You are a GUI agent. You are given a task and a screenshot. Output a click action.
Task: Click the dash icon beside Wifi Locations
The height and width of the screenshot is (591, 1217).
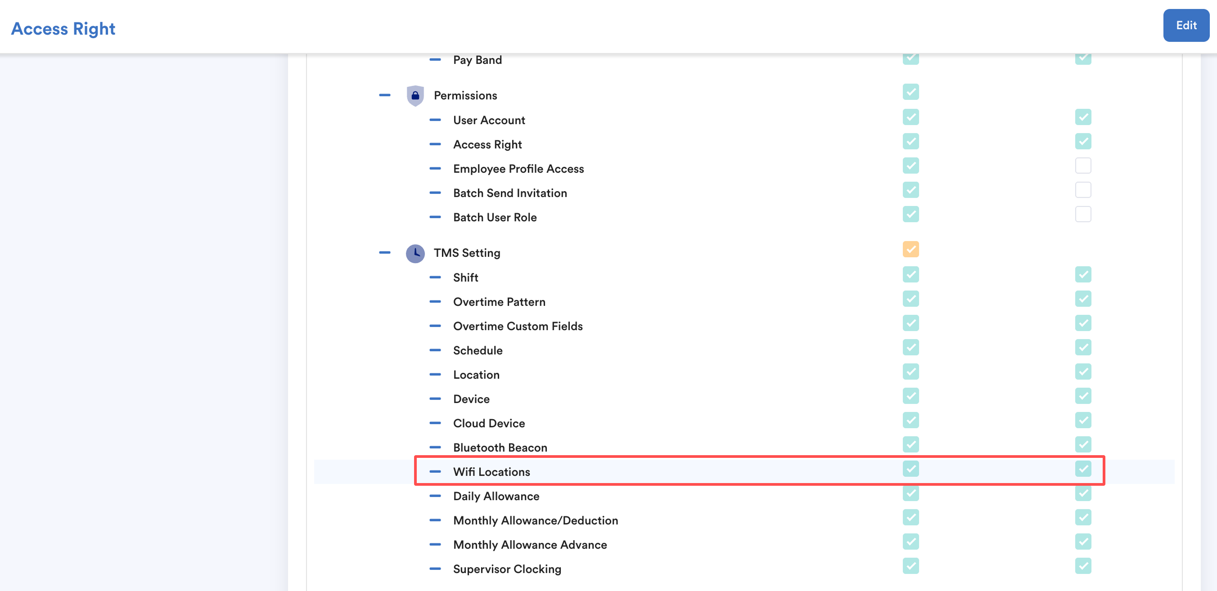[435, 471]
